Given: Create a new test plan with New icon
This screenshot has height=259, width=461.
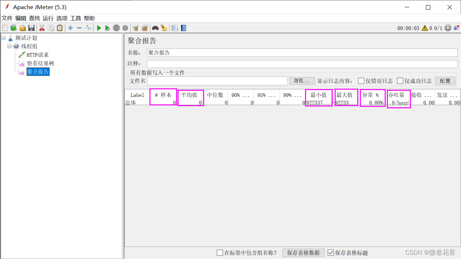Looking at the screenshot, I should (x=5, y=28).
